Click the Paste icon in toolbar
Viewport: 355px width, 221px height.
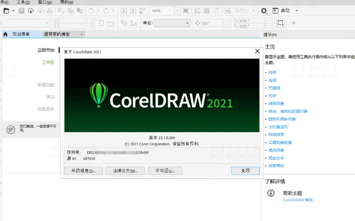point(80,10)
